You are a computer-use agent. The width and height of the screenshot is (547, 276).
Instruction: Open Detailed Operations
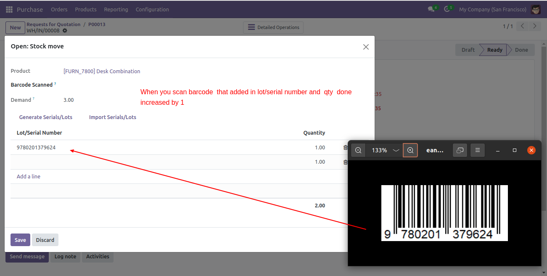273,27
